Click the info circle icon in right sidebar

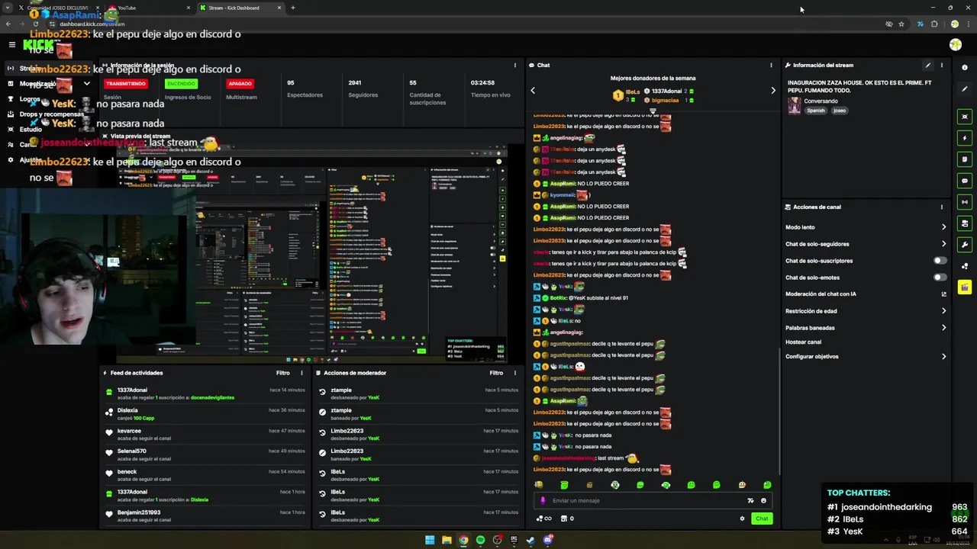pyautogui.click(x=965, y=68)
